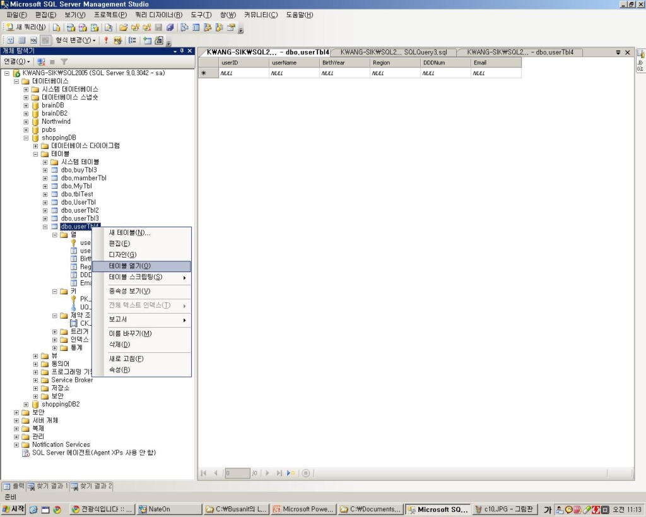Click the NULL cell under BirthYear
Image resolution: width=646 pixels, height=517 pixels.
tap(344, 73)
